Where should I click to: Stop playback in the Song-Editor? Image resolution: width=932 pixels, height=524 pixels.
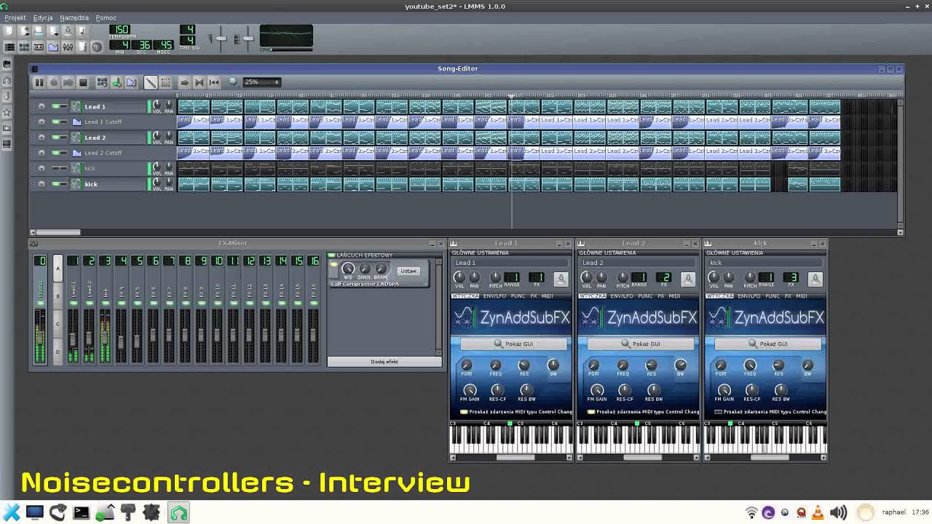point(83,83)
